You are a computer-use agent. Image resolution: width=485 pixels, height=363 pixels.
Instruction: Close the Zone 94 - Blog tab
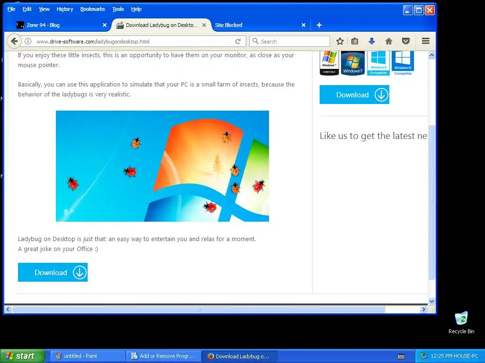pos(105,25)
